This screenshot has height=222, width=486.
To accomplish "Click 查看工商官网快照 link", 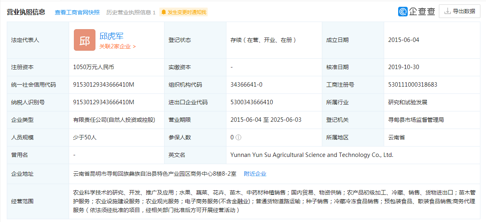I will (77, 12).
